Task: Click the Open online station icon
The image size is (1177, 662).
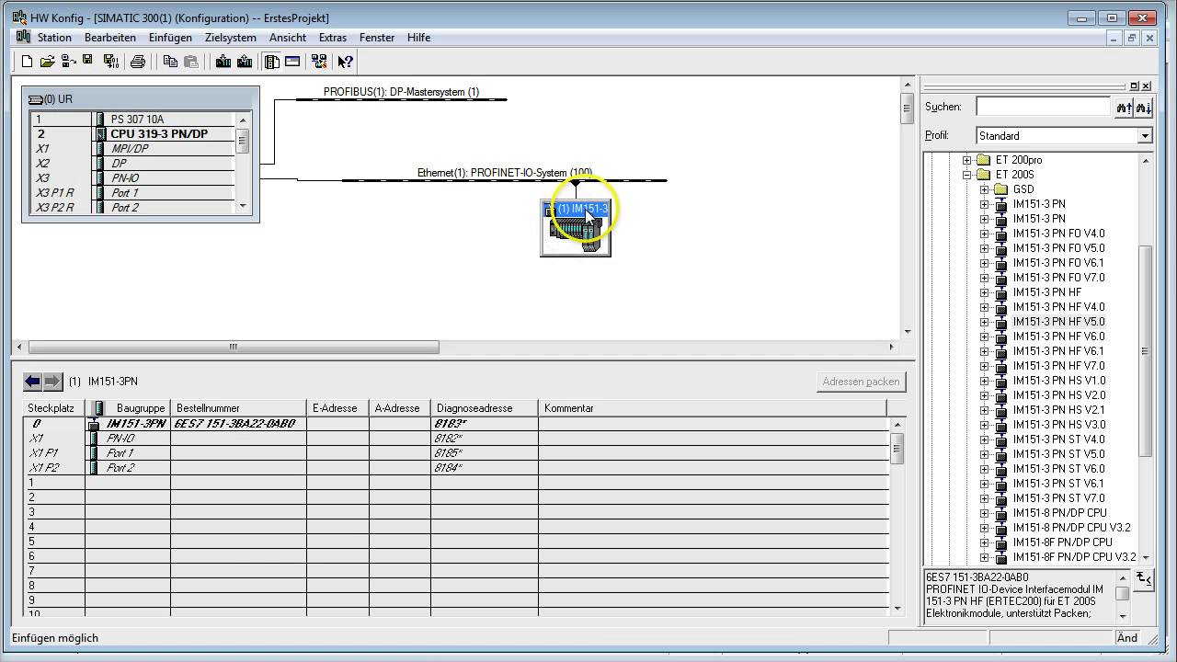Action: coord(68,62)
